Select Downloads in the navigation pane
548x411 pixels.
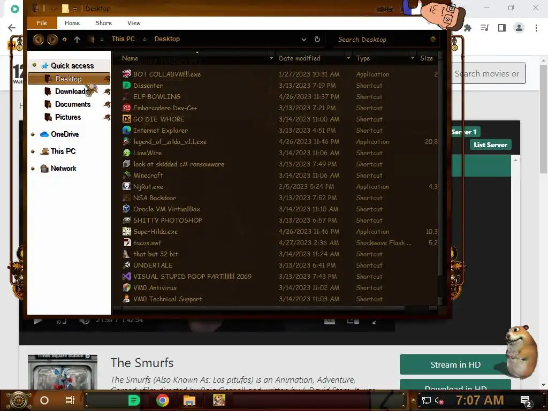click(72, 92)
